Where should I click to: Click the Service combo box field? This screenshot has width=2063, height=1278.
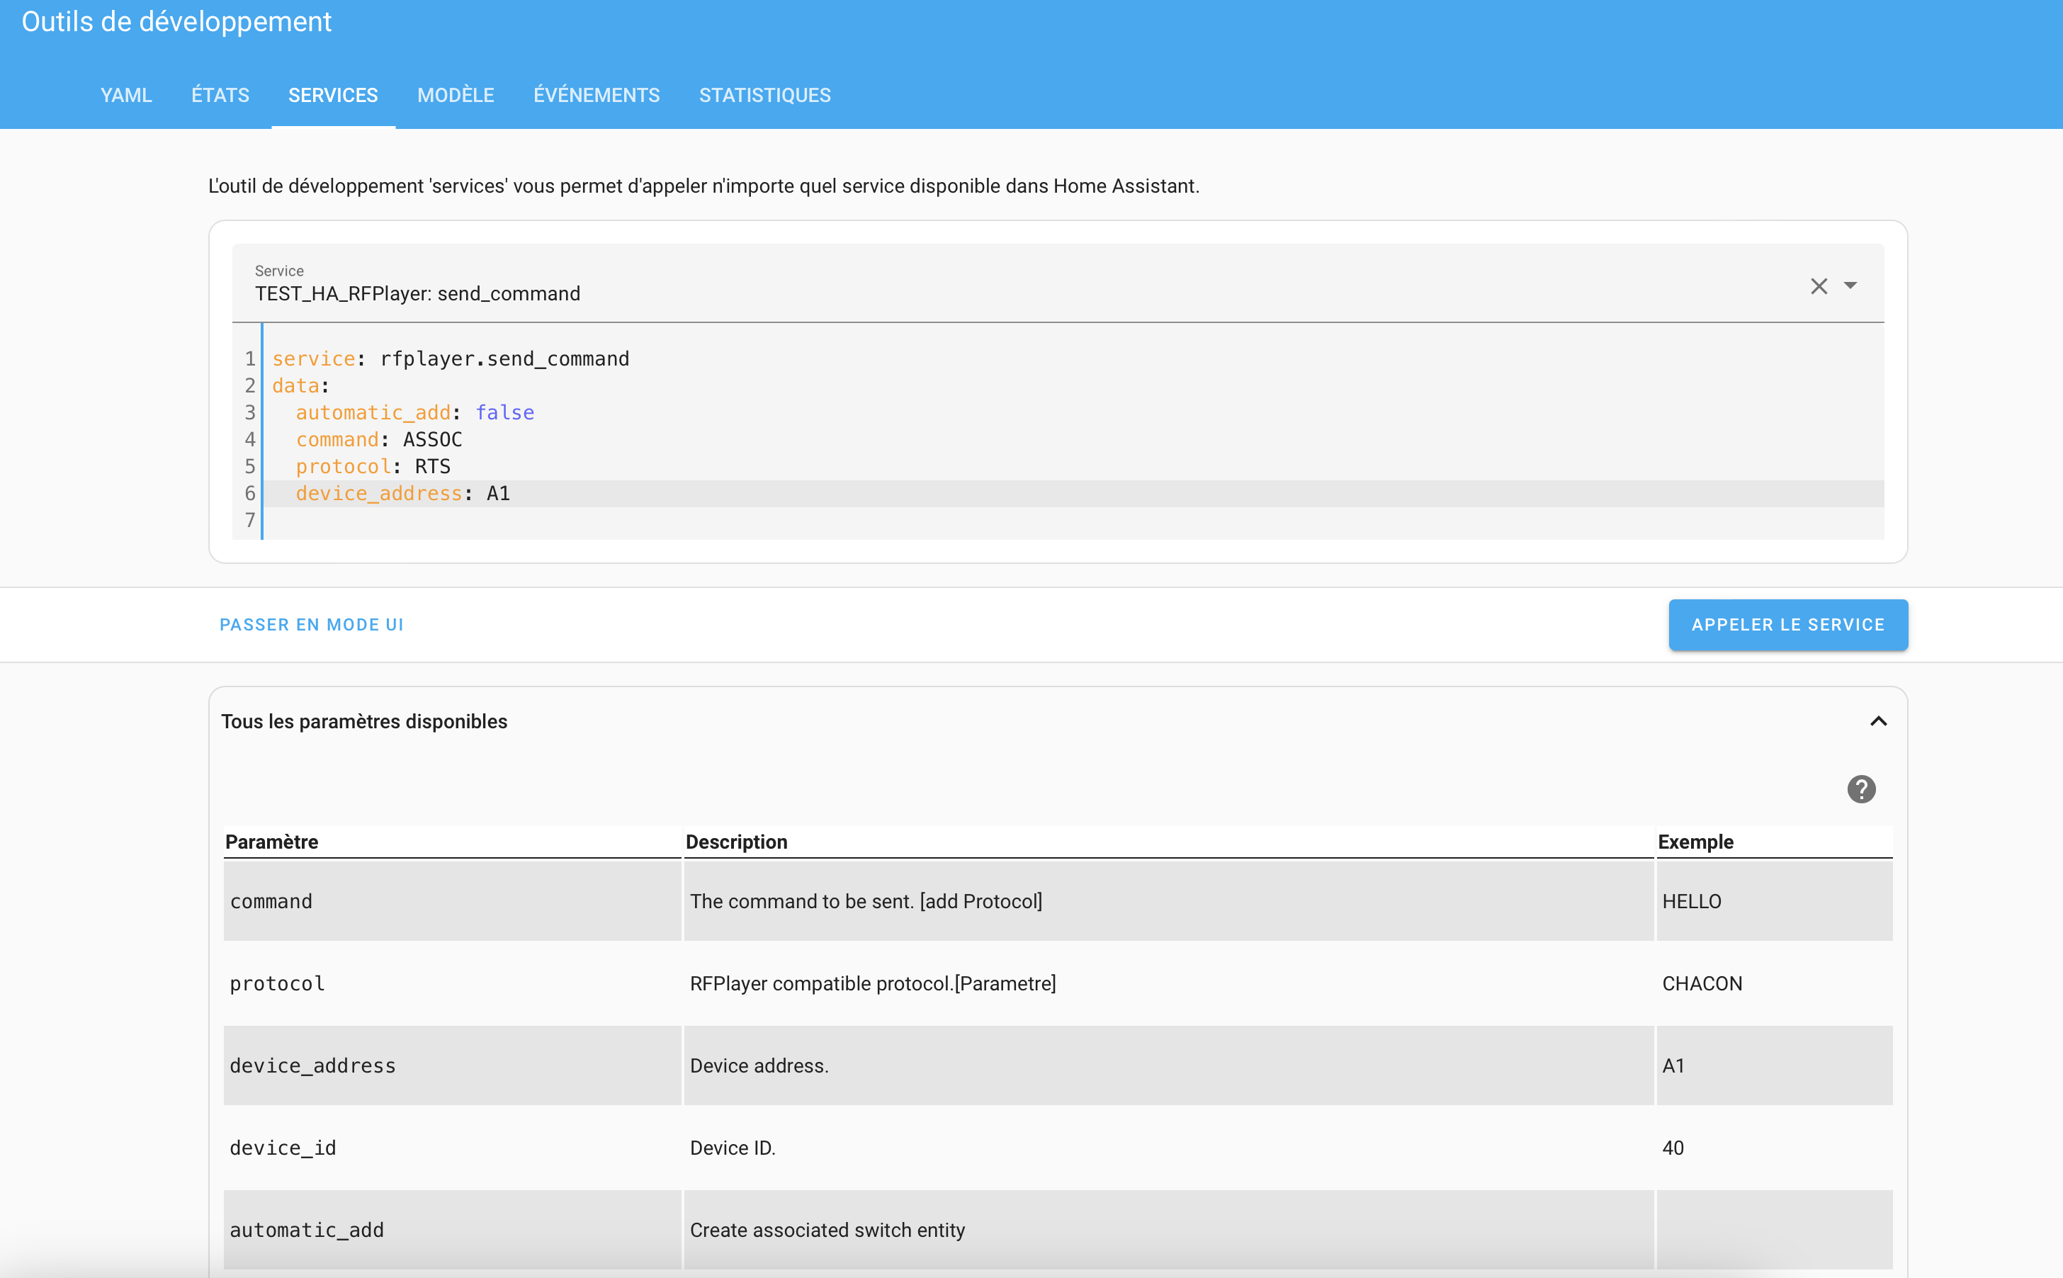pyautogui.click(x=1057, y=283)
